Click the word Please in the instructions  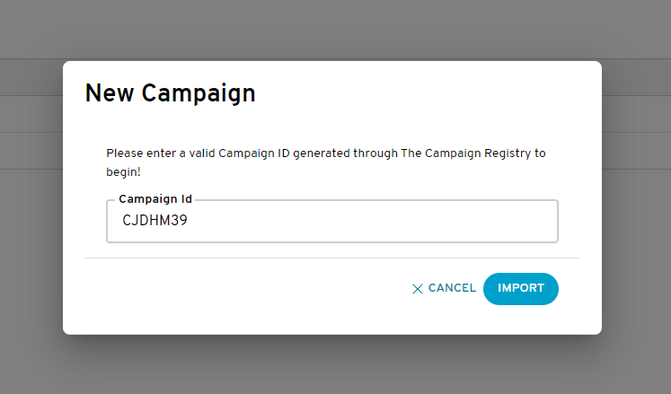pos(125,153)
